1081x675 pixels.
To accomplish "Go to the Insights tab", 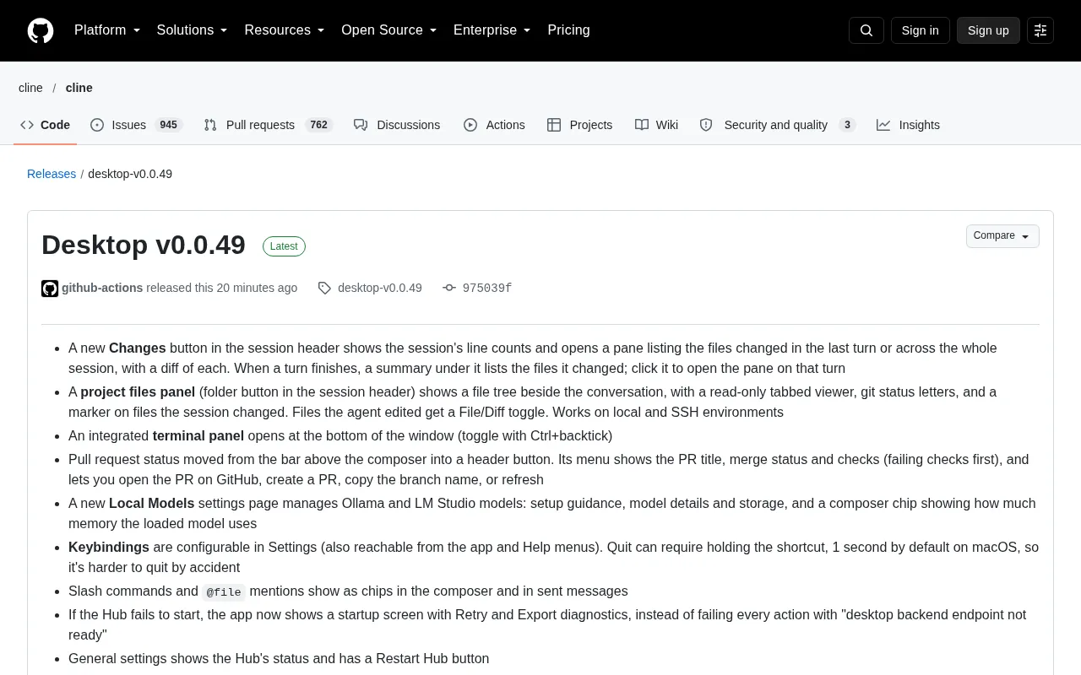I will click(908, 125).
